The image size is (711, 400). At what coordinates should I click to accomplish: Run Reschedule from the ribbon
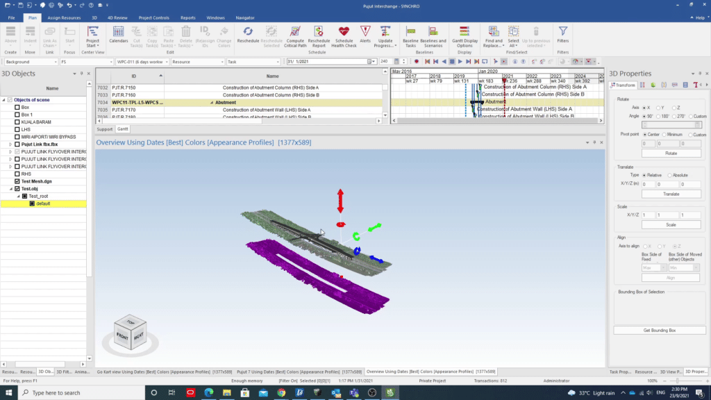(248, 35)
